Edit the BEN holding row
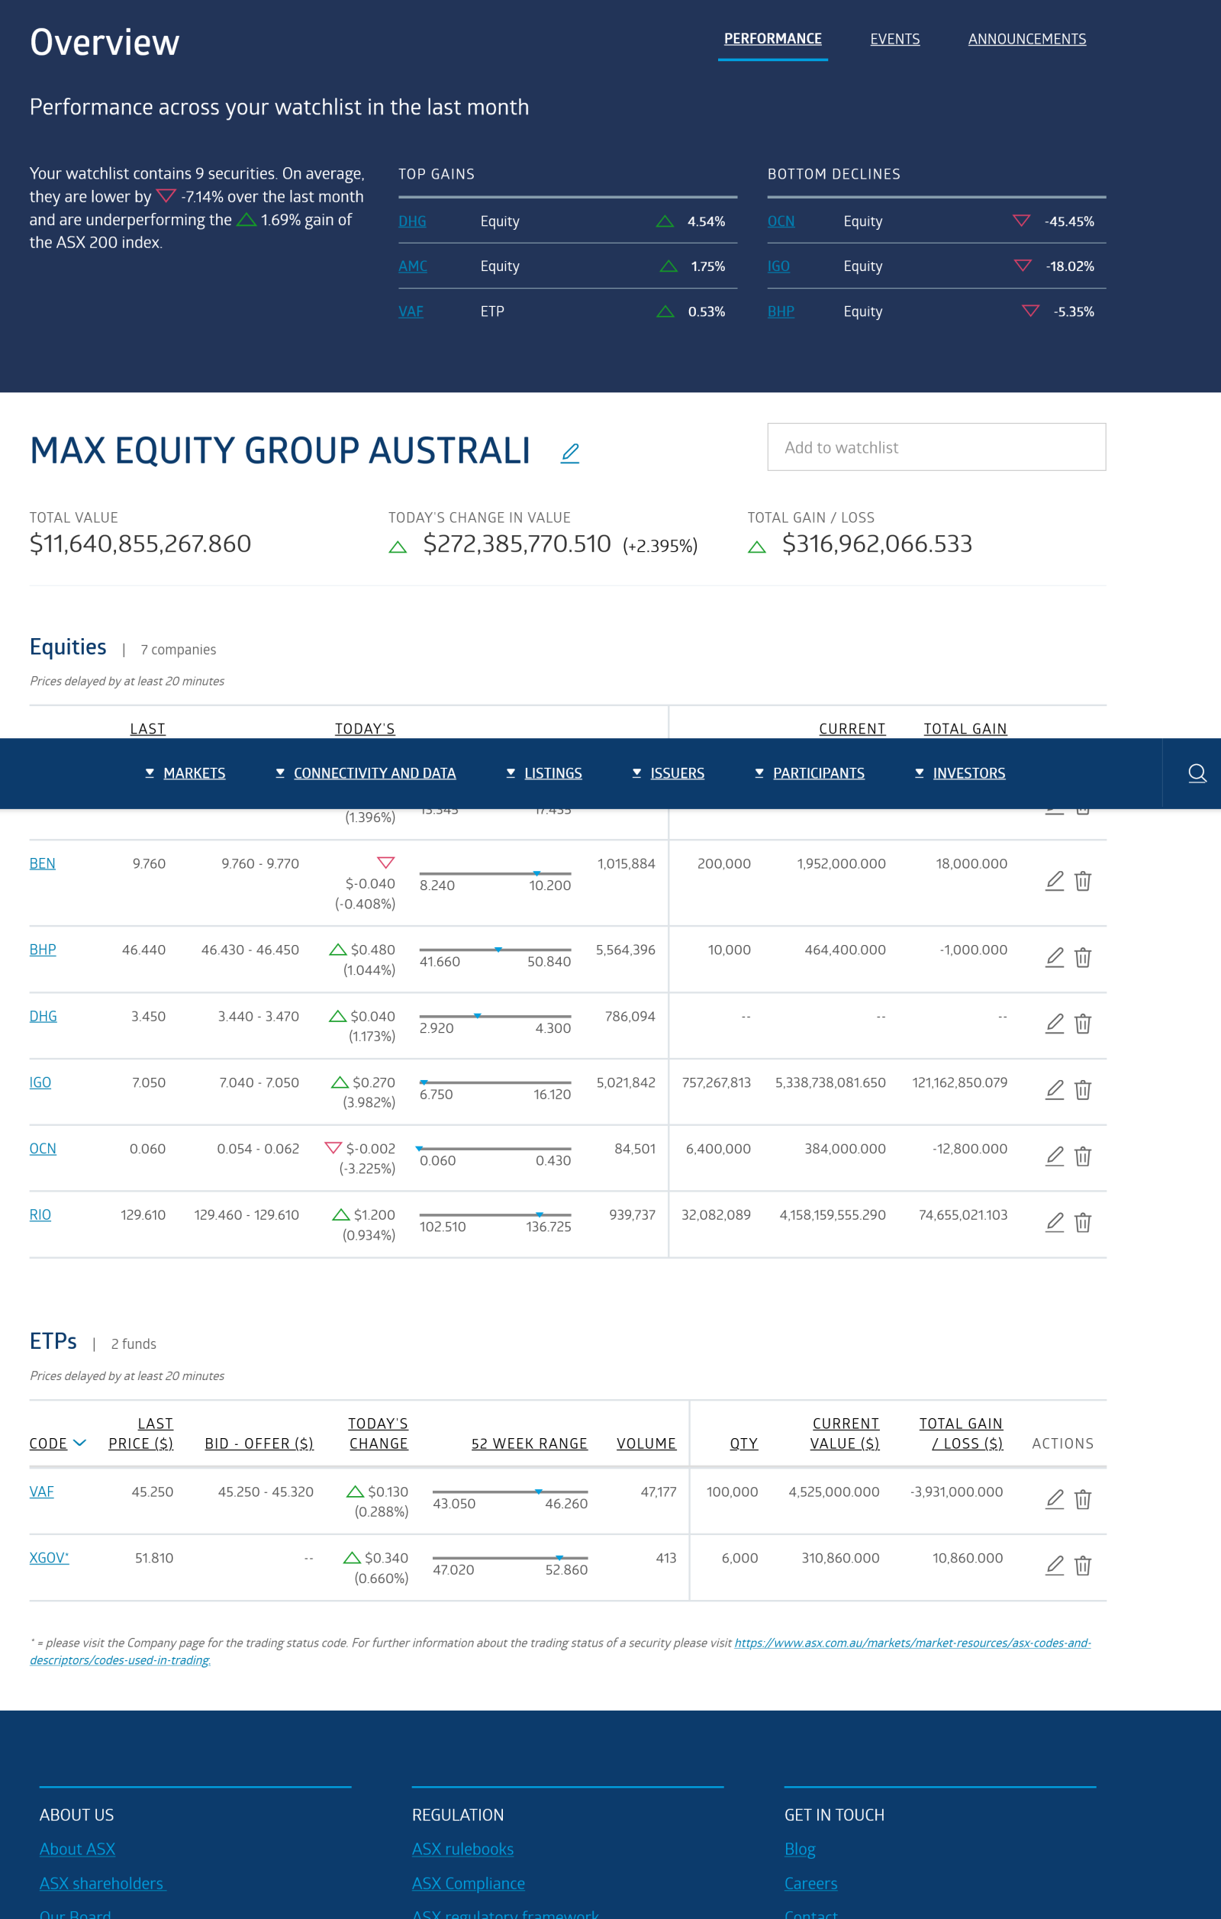Image resolution: width=1221 pixels, height=1919 pixels. (1055, 881)
